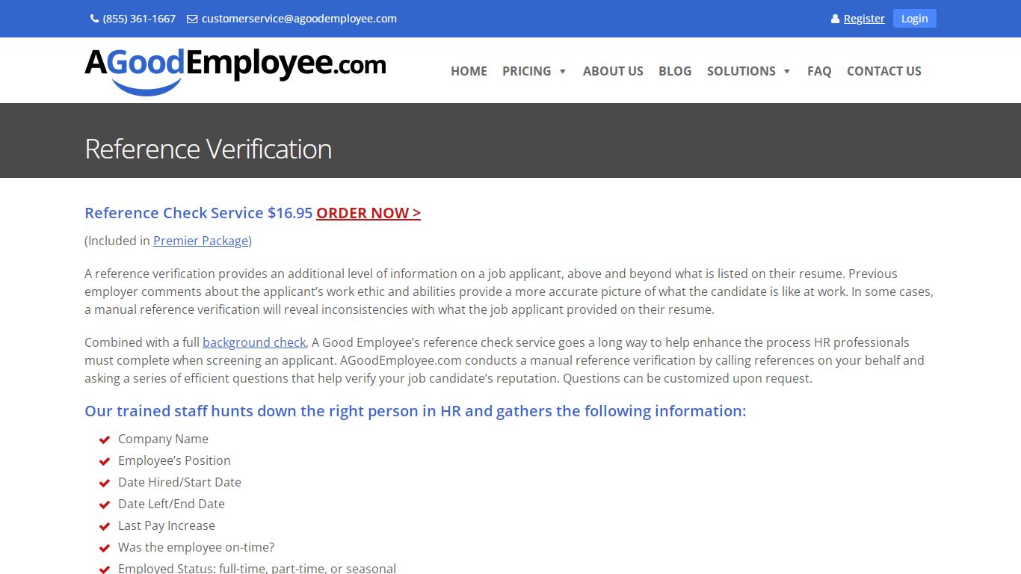Open the Solutions menu

click(741, 71)
